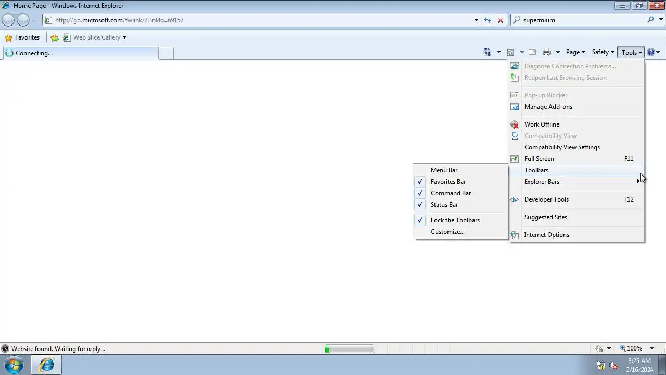Click the red Stop loading icon
The image size is (666, 375).
pyautogui.click(x=501, y=20)
